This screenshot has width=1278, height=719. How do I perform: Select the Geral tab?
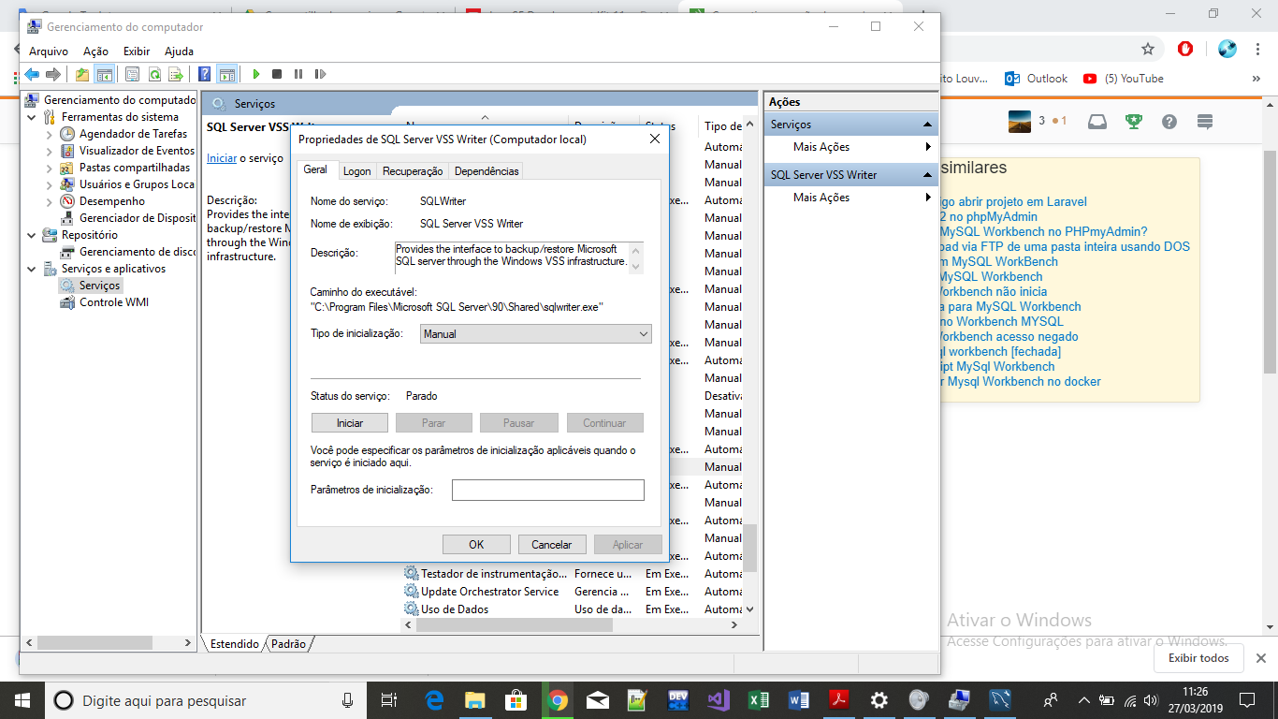pos(315,169)
